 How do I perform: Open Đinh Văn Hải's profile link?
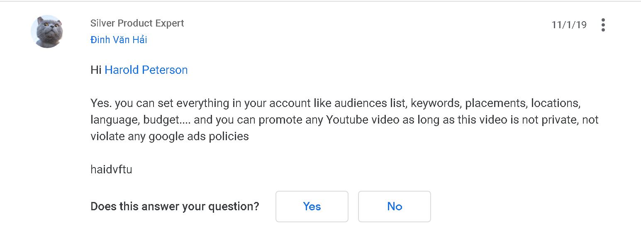[x=119, y=40]
